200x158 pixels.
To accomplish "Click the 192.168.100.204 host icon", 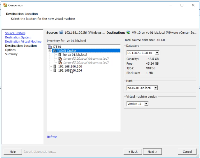I will click(55, 70).
